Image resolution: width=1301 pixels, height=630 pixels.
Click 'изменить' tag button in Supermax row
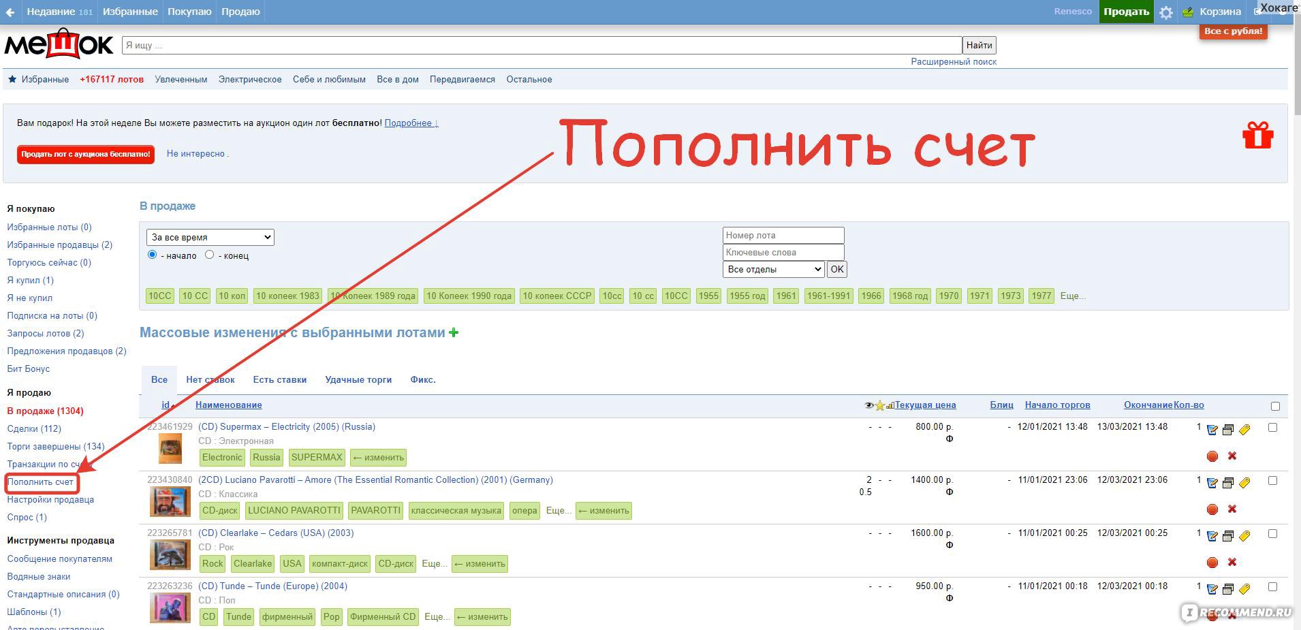378,457
